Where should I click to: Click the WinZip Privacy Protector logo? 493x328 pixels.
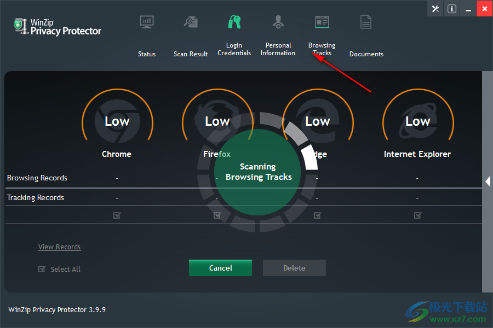tap(57, 27)
